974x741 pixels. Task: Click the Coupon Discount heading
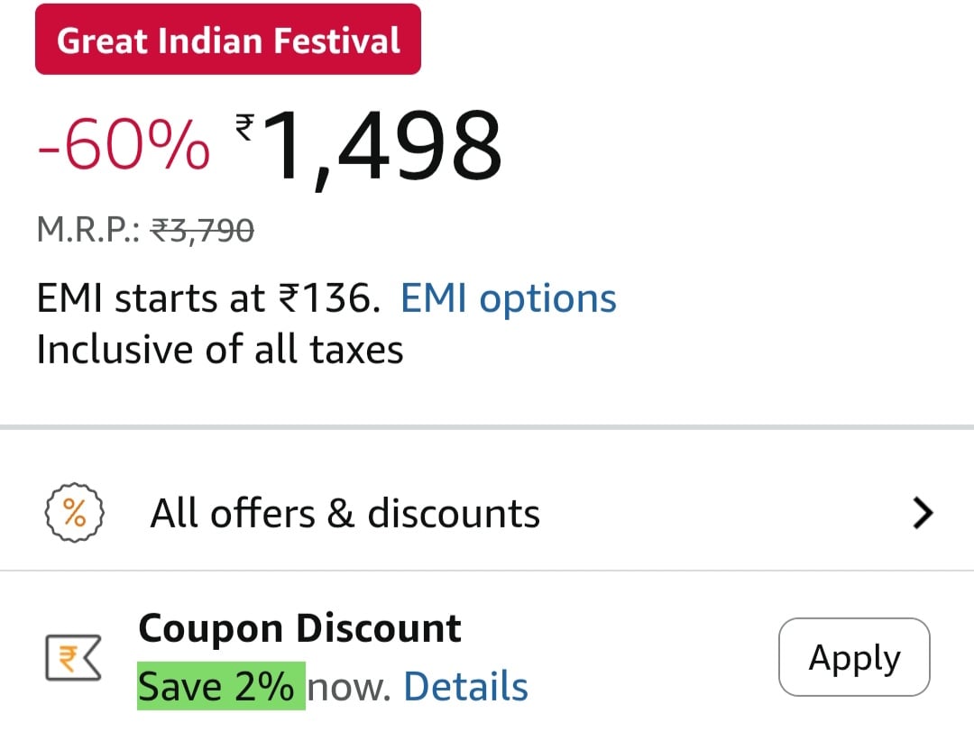[299, 628]
